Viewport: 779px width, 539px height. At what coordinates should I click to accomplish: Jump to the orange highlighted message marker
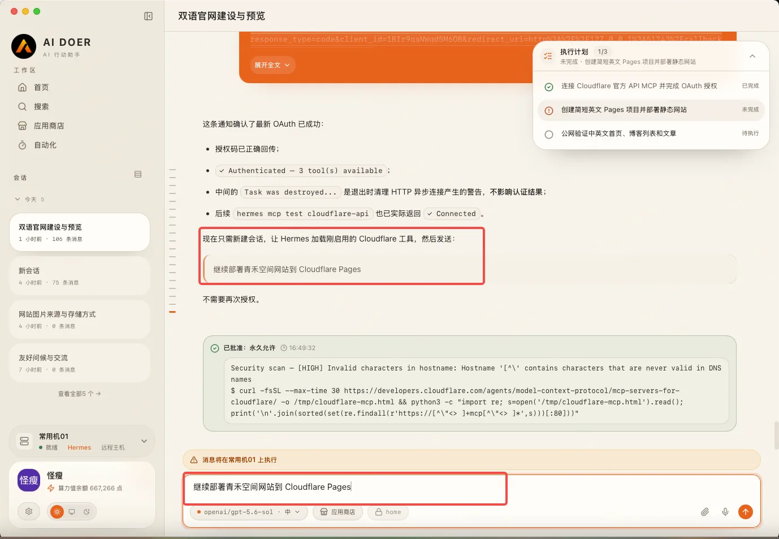coord(172,312)
